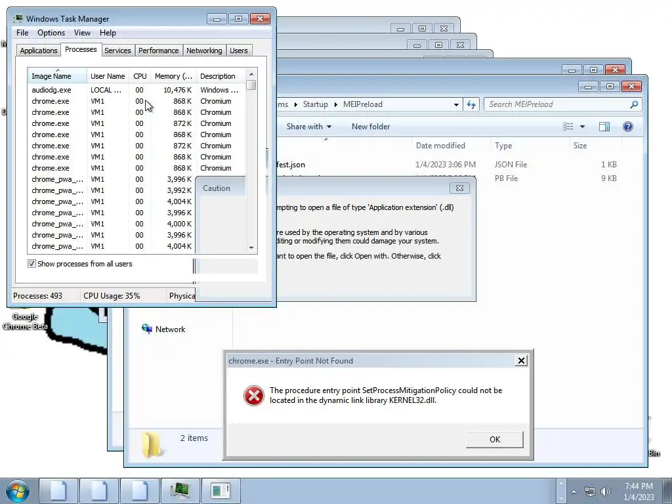This screenshot has height=504, width=672.
Task: Switch to the Services tab
Action: tap(117, 51)
